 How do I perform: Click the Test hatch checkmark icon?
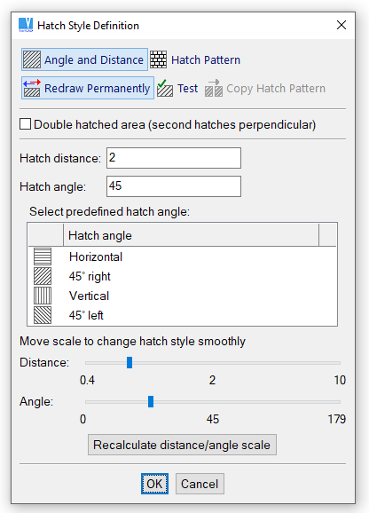point(165,88)
